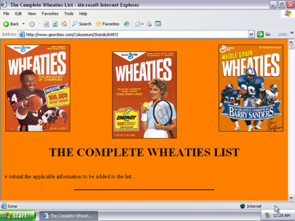
Task: Click the Refresh page icon
Action: coord(55,24)
